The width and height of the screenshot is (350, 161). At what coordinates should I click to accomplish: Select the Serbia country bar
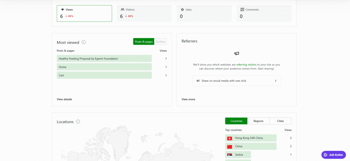(x=238, y=155)
